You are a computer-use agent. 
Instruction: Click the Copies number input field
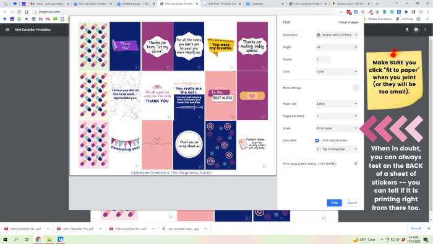[322, 59]
